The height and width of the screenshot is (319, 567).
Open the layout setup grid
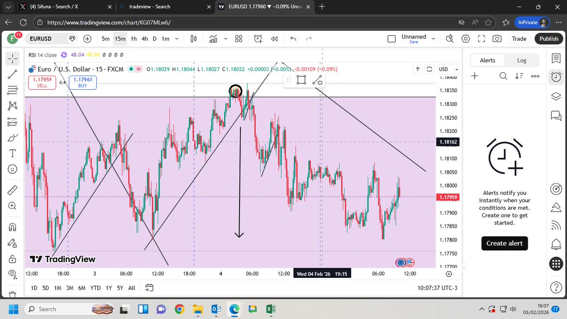point(239,39)
